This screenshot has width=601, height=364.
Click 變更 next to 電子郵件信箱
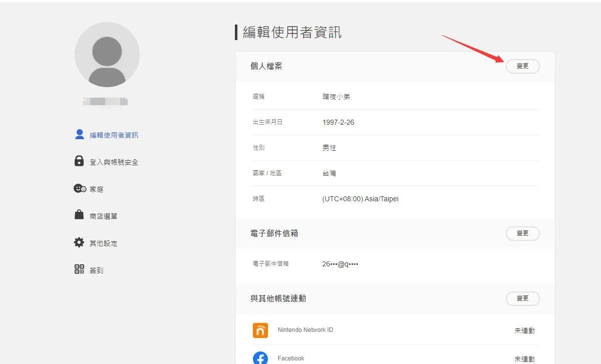pyautogui.click(x=522, y=233)
